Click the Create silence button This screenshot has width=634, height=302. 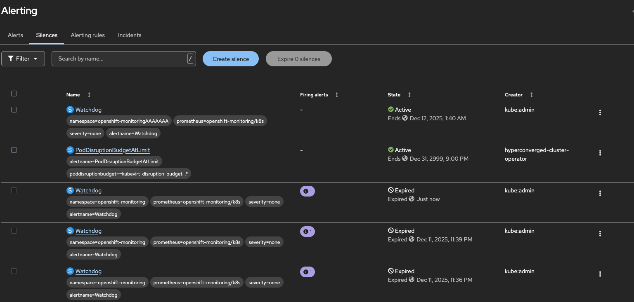pos(231,59)
